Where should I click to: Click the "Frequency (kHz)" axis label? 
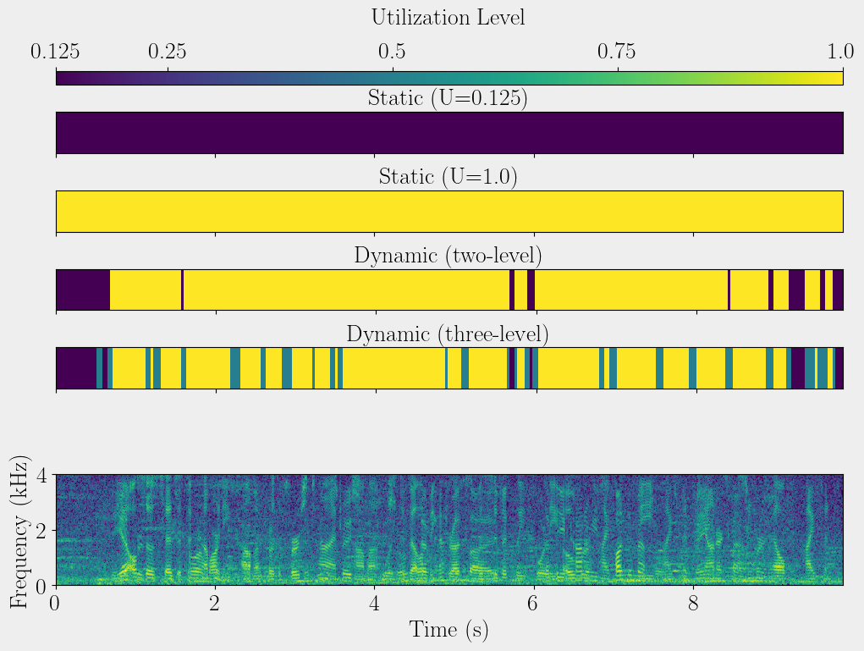coord(20,531)
